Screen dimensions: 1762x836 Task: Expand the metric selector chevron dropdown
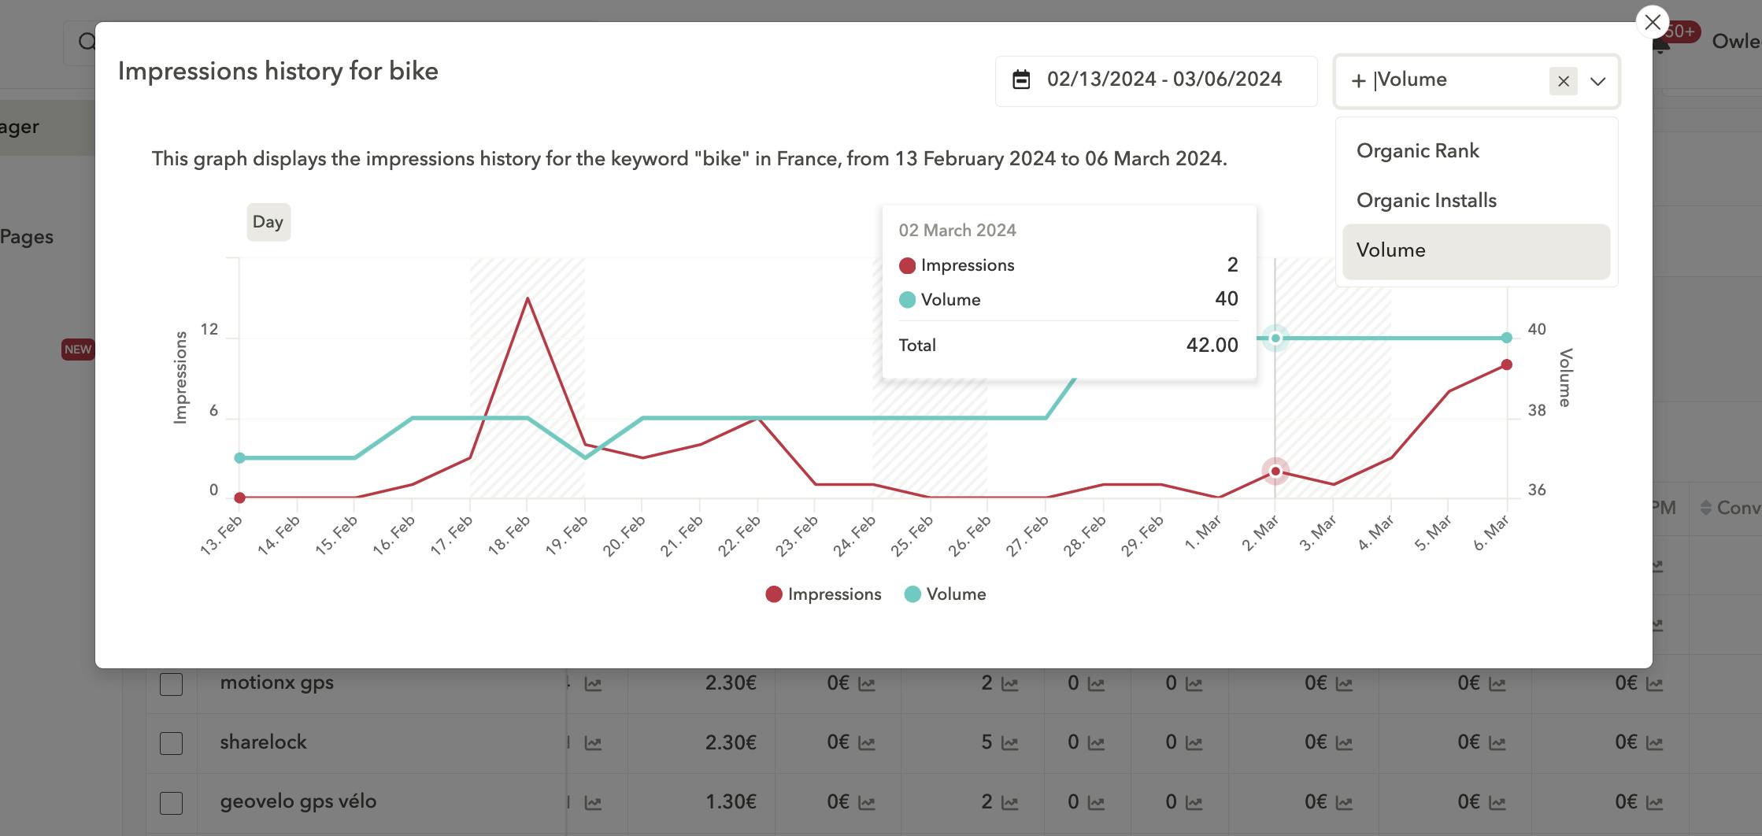[x=1598, y=81]
